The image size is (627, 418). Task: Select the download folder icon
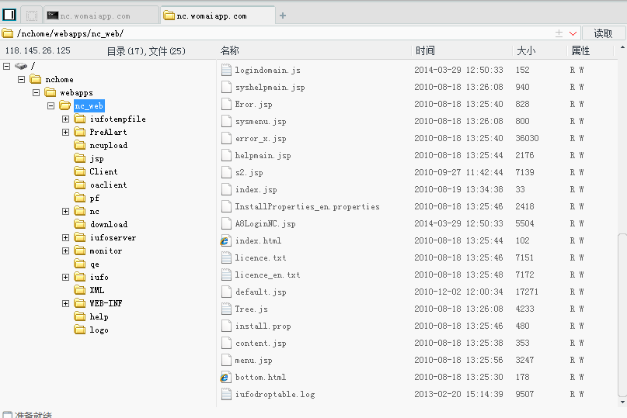80,224
